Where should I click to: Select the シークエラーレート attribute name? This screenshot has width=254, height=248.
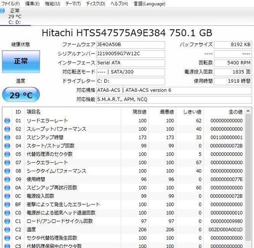point(47,163)
